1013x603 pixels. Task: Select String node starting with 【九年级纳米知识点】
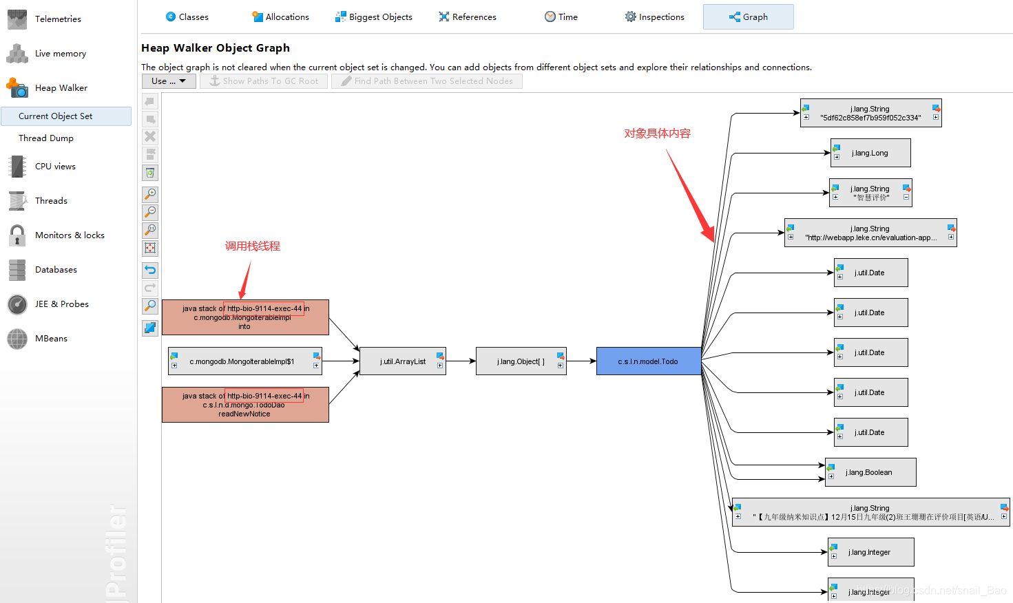pos(870,512)
